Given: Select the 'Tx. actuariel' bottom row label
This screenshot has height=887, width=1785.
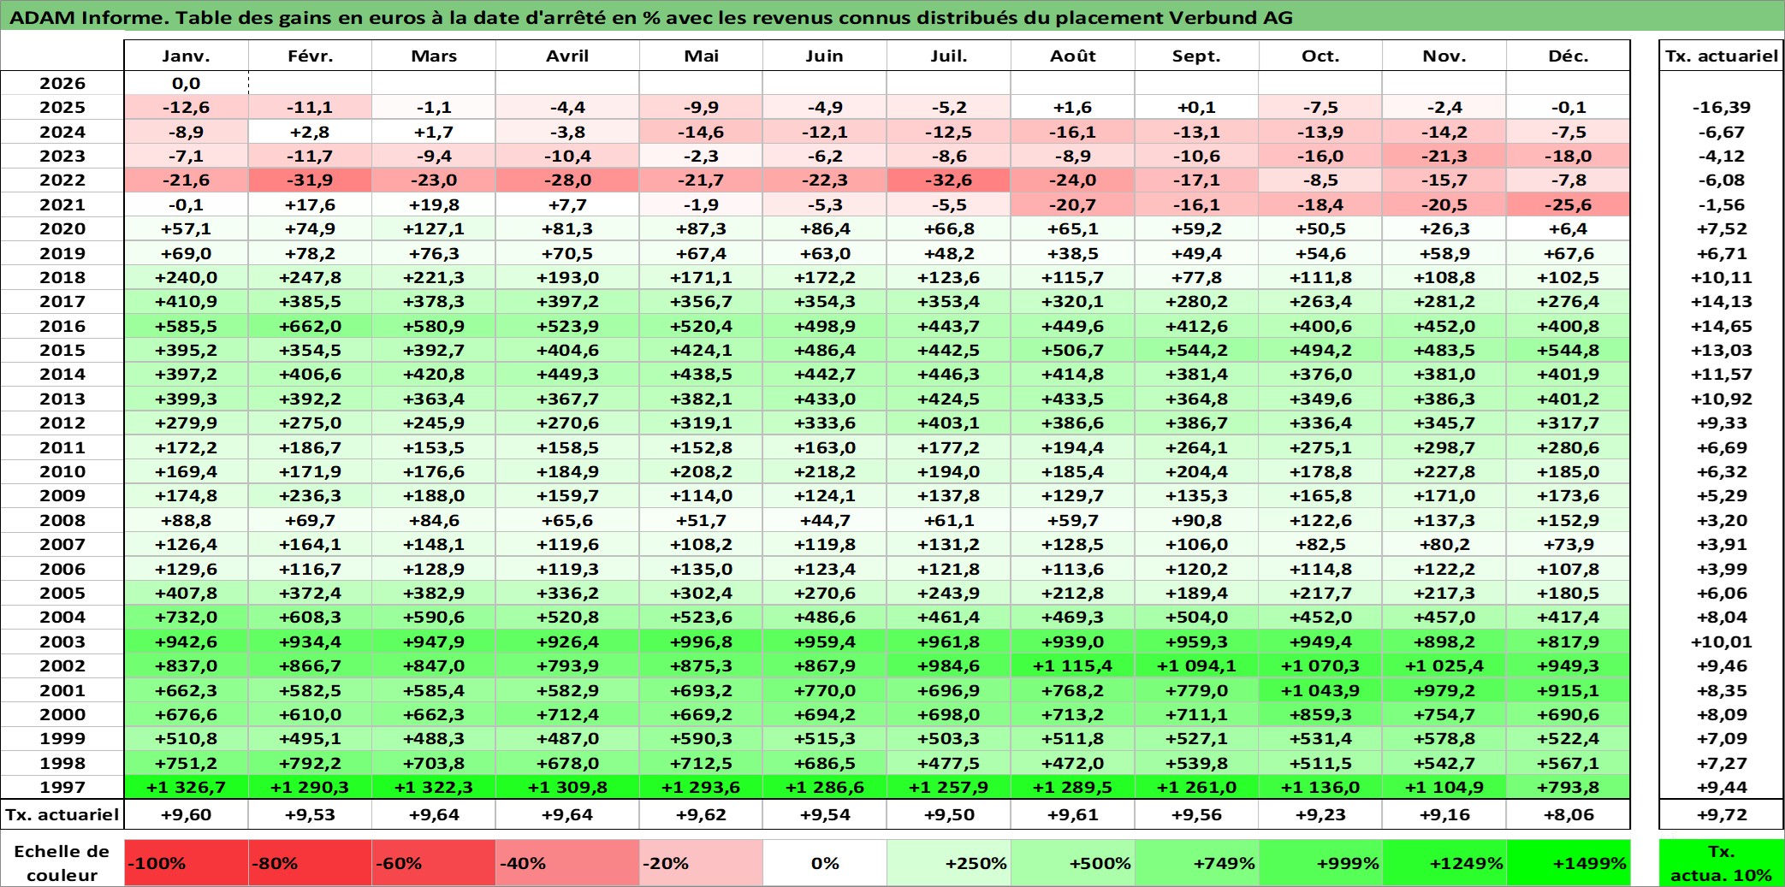Looking at the screenshot, I should coord(62,814).
